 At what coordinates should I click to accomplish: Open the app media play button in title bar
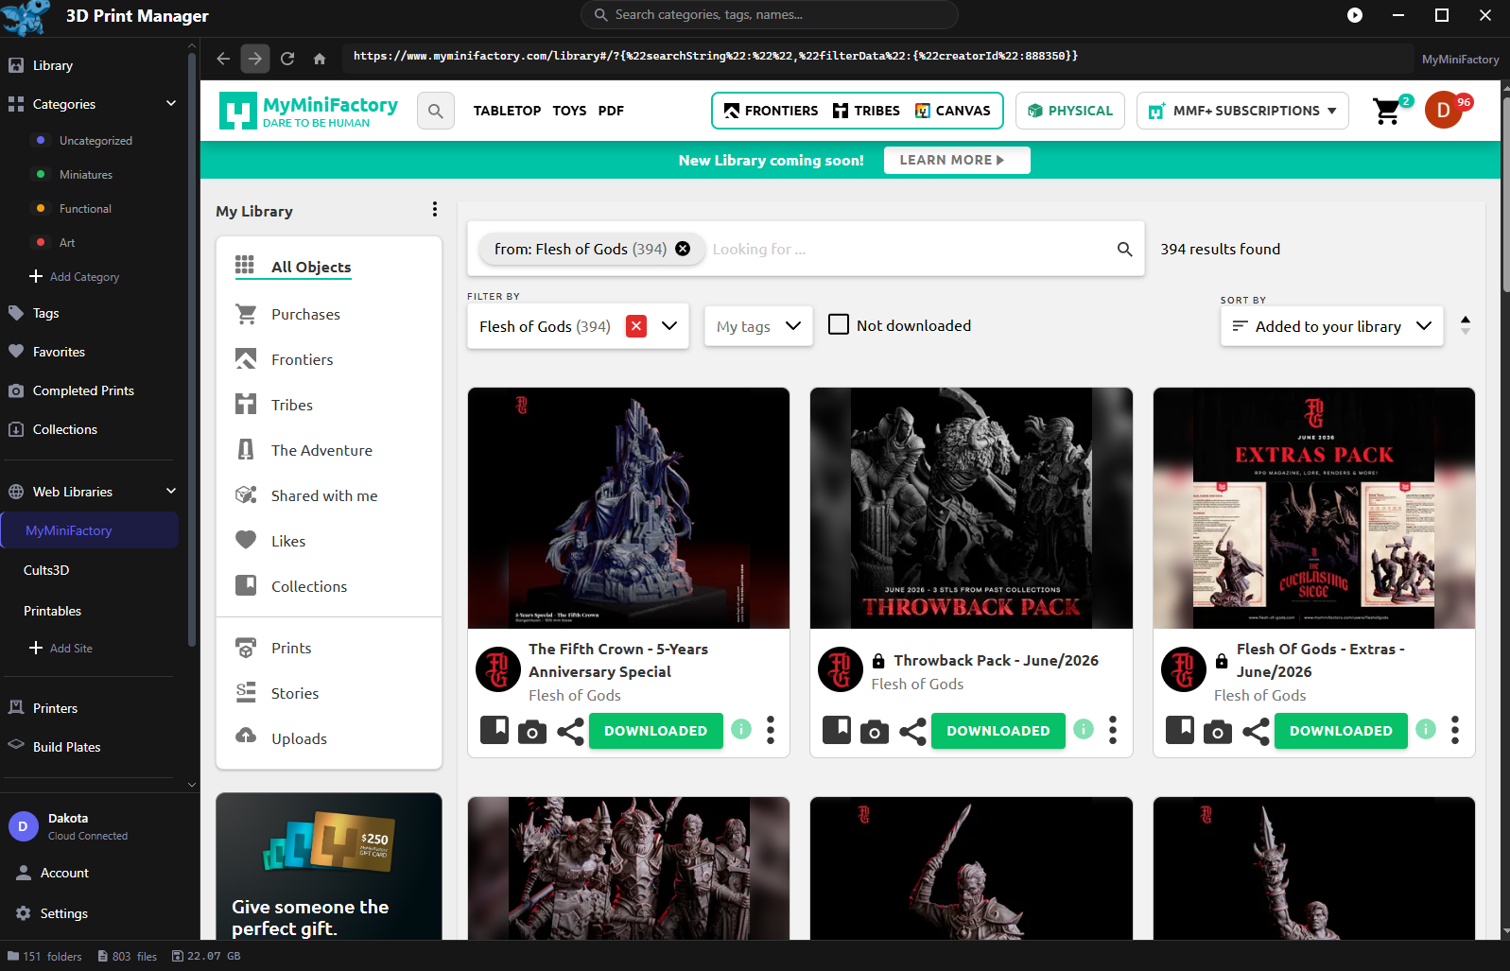(1355, 15)
